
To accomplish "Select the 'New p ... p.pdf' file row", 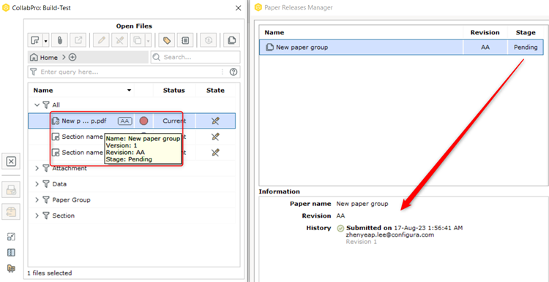I will [132, 121].
